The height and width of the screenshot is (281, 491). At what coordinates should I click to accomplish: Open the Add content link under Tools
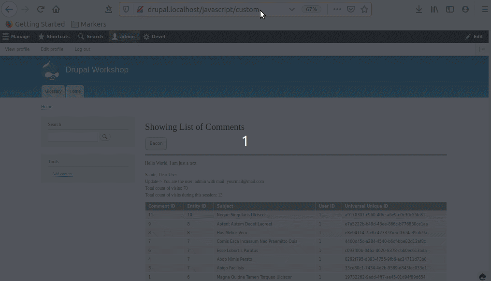(62, 174)
